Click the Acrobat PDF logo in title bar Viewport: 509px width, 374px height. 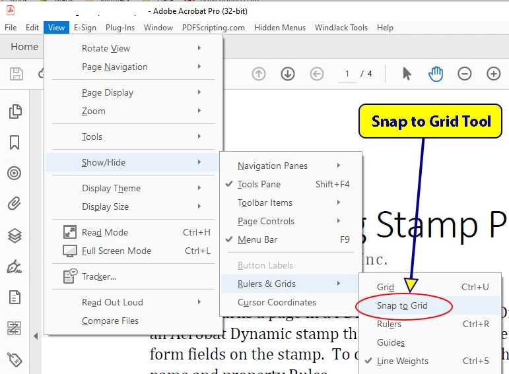pyautogui.click(x=11, y=10)
